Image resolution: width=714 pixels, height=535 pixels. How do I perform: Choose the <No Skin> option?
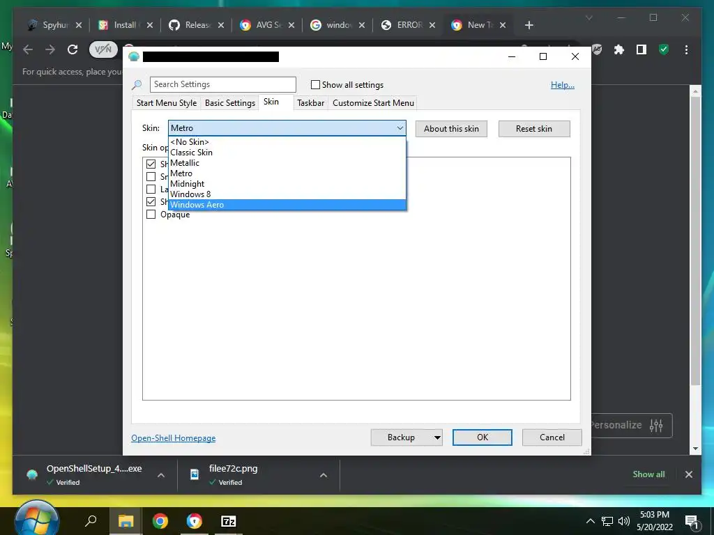287,142
